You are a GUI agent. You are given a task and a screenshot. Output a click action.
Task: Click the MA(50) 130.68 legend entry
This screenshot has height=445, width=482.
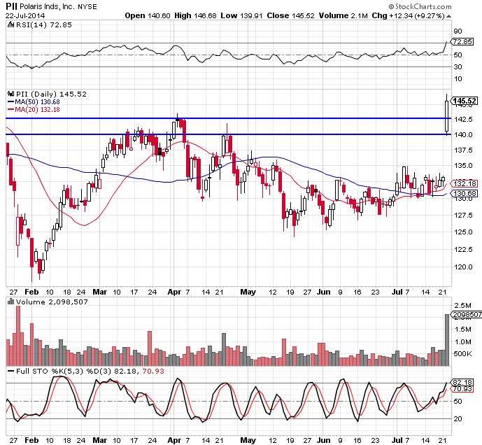pyautogui.click(x=34, y=101)
